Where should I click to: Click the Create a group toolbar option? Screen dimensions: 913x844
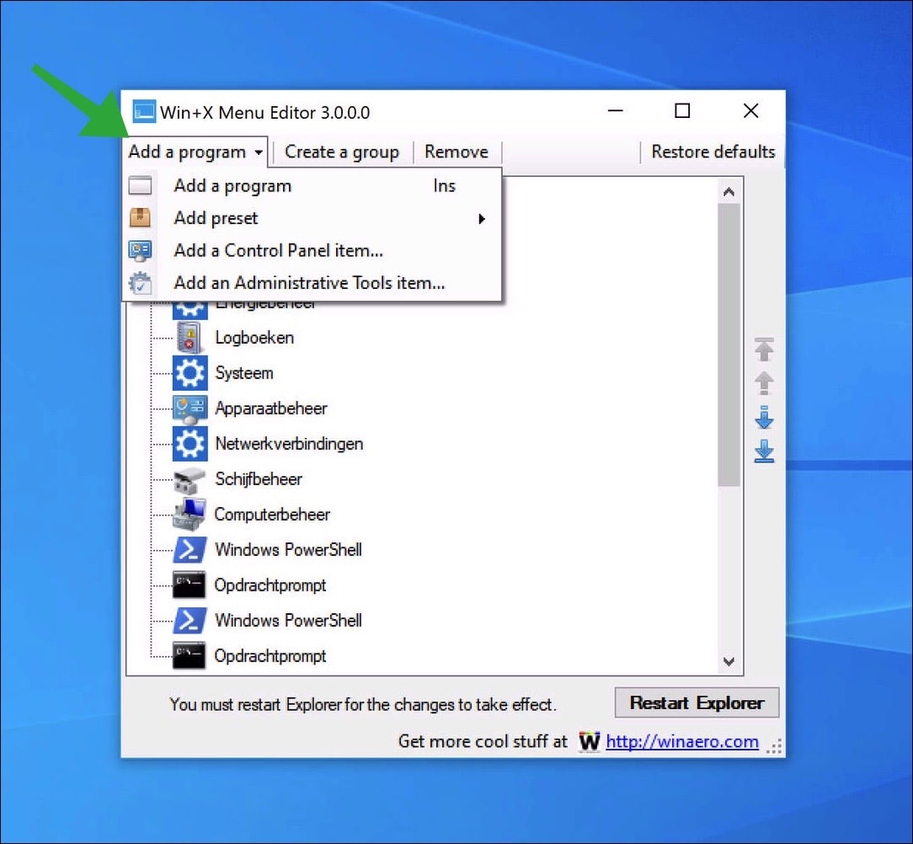[x=342, y=152]
